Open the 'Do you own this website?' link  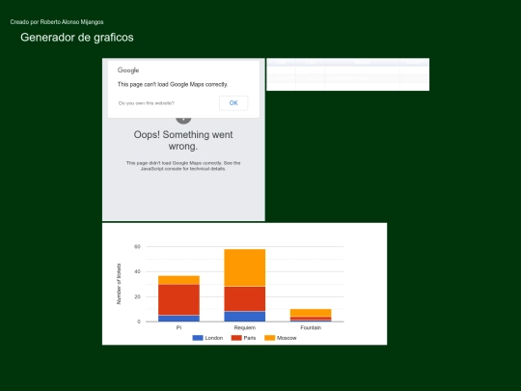coord(147,103)
